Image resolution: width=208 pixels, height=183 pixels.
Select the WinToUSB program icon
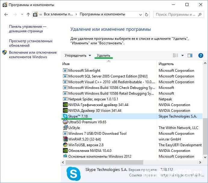click(x=65, y=145)
